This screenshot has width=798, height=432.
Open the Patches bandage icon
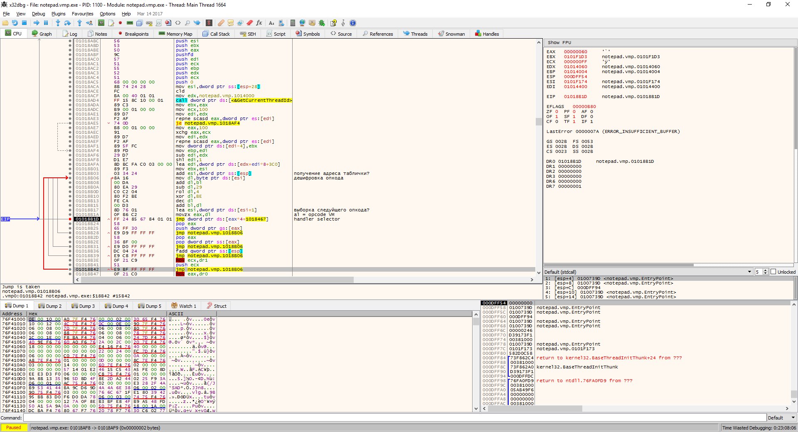221,23
